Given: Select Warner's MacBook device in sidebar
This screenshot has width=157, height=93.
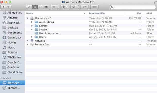Looking at the screenshot, I should pyautogui.click(x=12, y=83).
